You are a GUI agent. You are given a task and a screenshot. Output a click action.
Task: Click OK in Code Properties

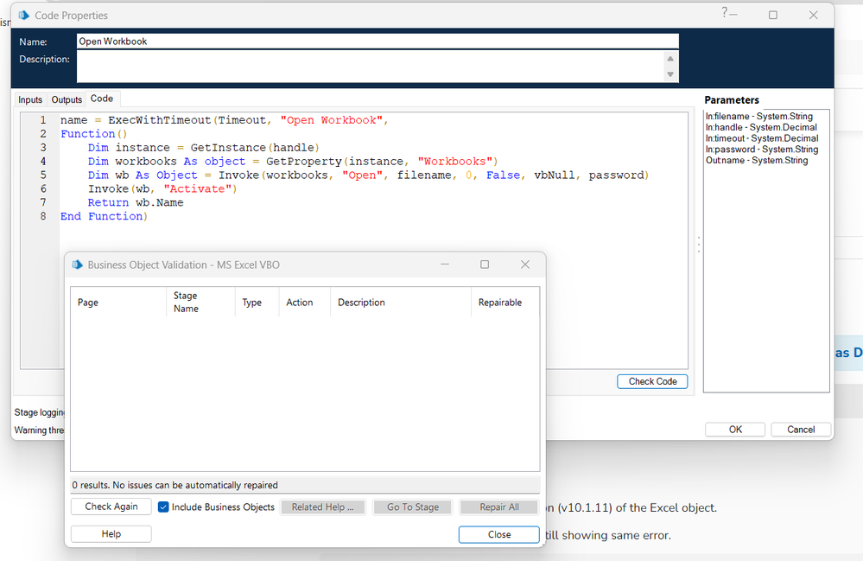735,430
